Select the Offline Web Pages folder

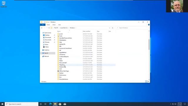coord(64,71)
